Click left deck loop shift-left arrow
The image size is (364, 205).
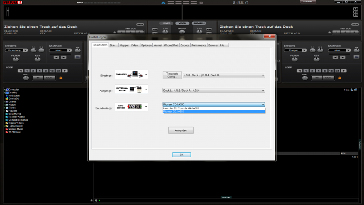(20, 71)
